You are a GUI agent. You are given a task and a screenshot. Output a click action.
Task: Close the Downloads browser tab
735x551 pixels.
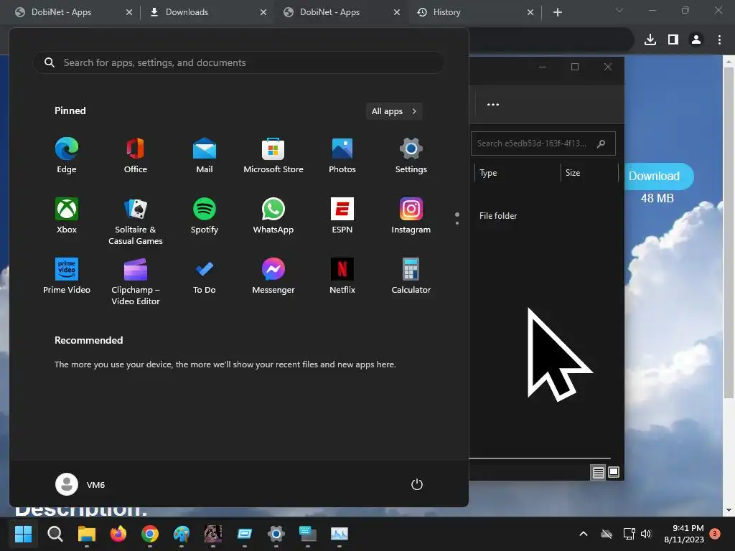coord(263,12)
